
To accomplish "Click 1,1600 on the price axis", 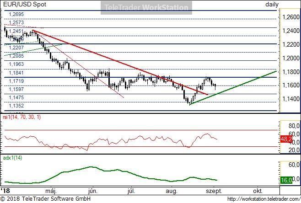I will [291, 85].
